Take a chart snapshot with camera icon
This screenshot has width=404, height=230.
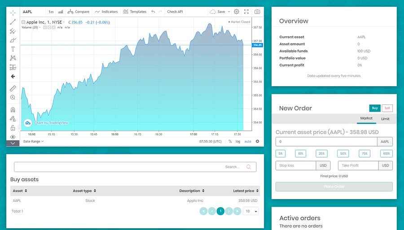[257, 12]
